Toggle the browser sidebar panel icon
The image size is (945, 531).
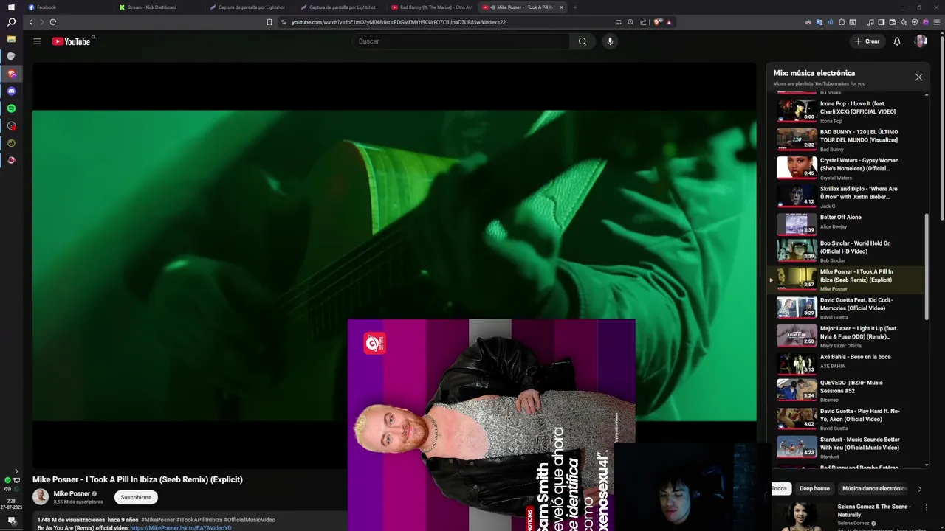tap(882, 22)
